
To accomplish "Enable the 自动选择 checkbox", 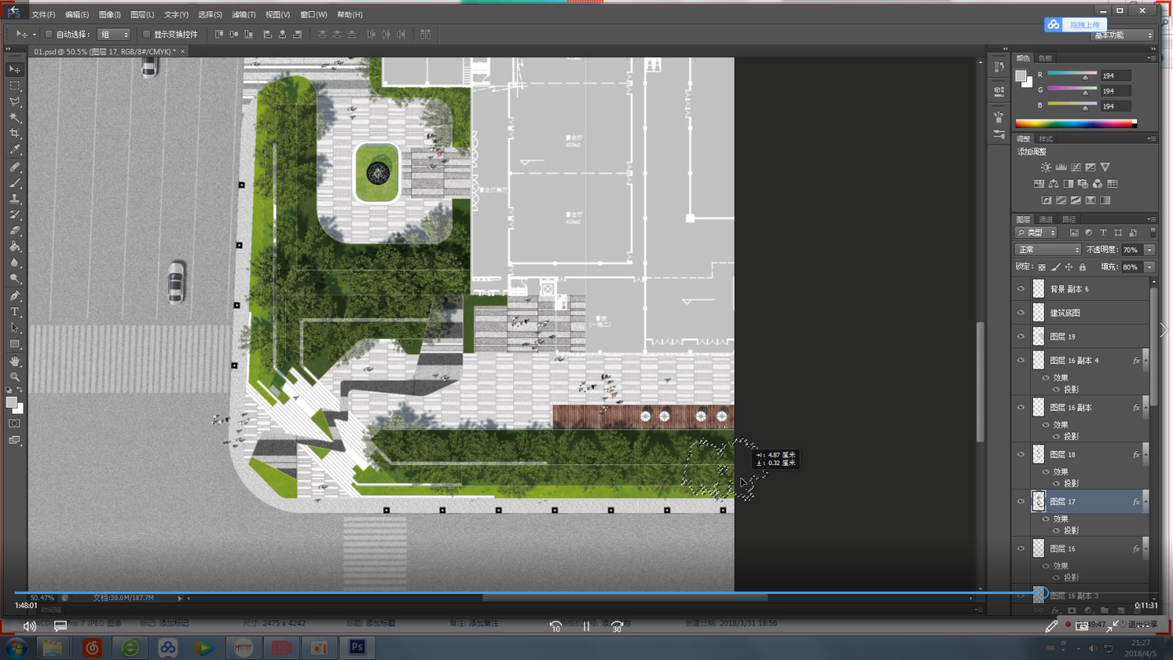I will pos(49,34).
